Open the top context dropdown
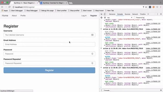 point(119,18)
